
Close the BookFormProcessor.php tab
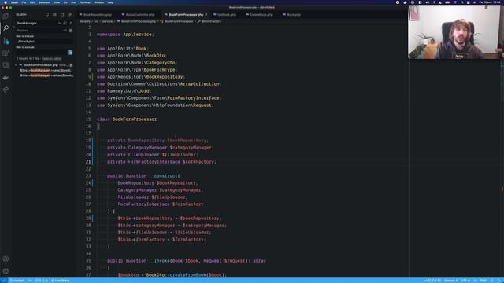(206, 15)
